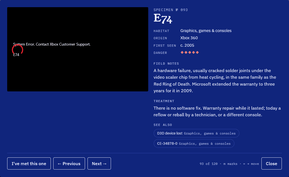Click the System Error message text

[x=52, y=44]
